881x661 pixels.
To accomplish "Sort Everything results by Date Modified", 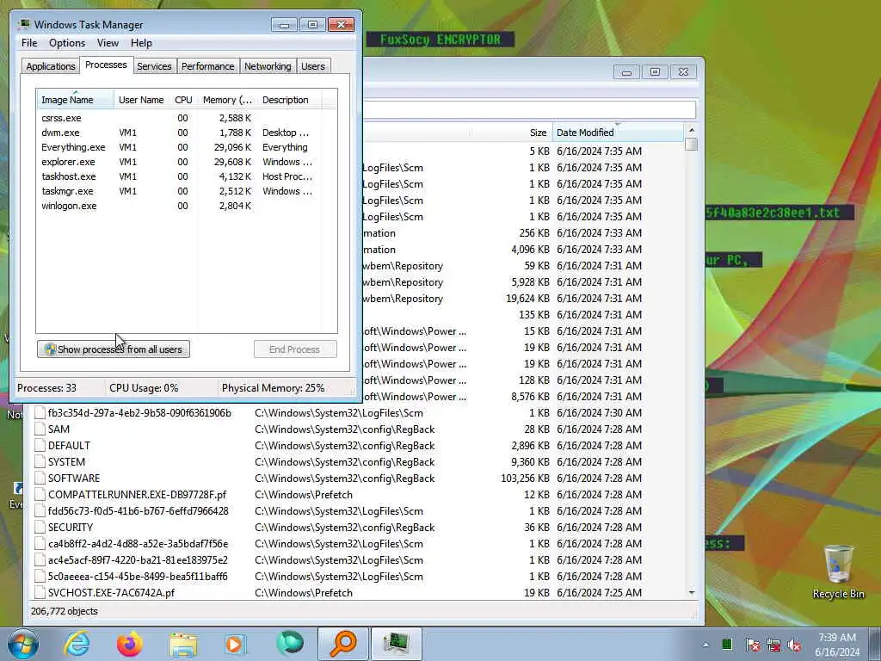I will (618, 133).
